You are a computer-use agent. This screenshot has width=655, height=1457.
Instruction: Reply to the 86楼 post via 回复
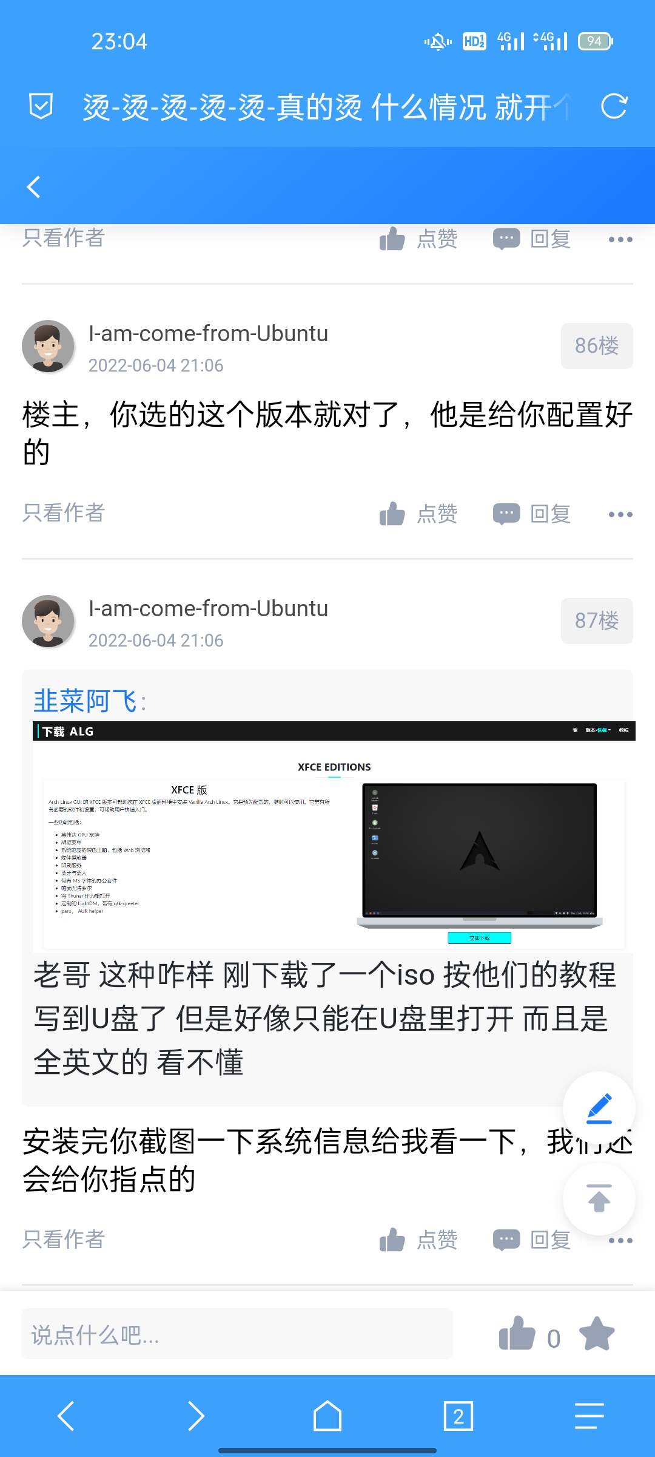tap(532, 514)
